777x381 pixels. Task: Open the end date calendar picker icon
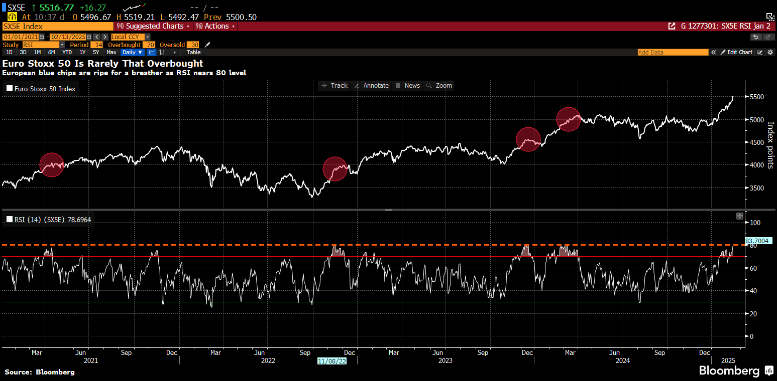[89, 37]
